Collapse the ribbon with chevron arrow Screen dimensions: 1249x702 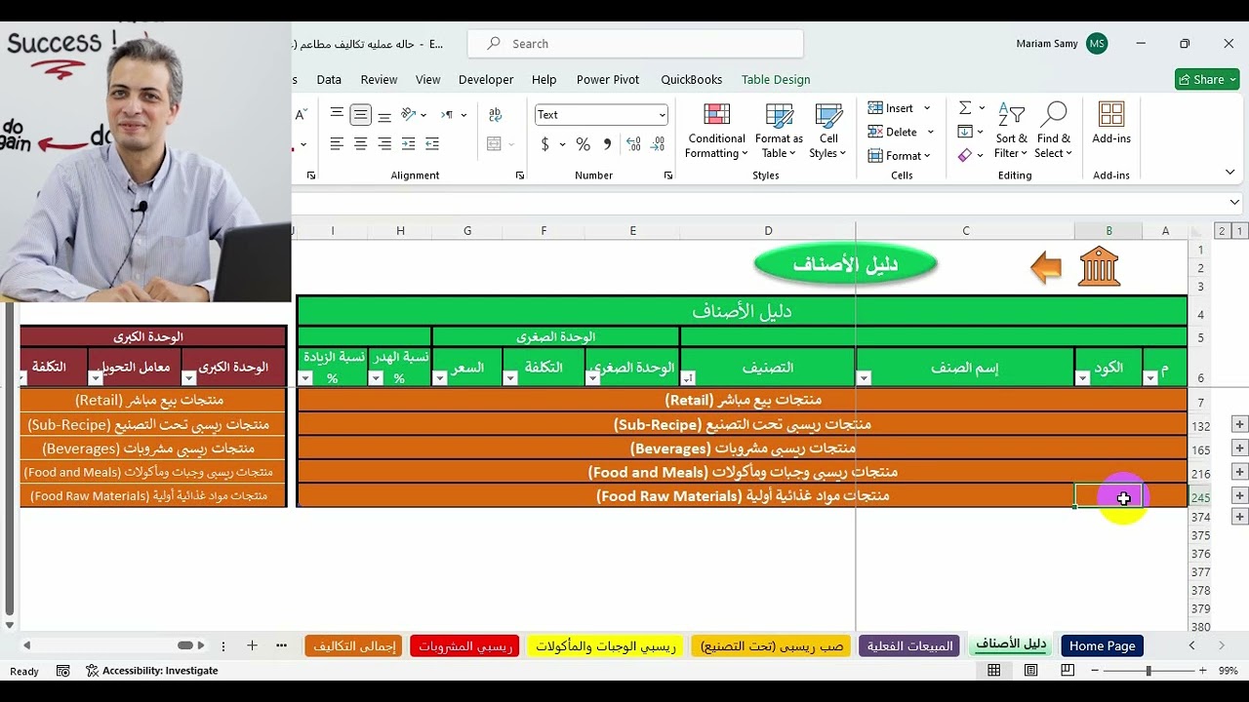[x=1230, y=173]
